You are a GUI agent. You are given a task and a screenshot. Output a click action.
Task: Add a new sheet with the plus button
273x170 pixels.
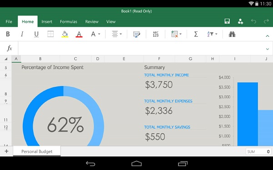(x=6, y=151)
